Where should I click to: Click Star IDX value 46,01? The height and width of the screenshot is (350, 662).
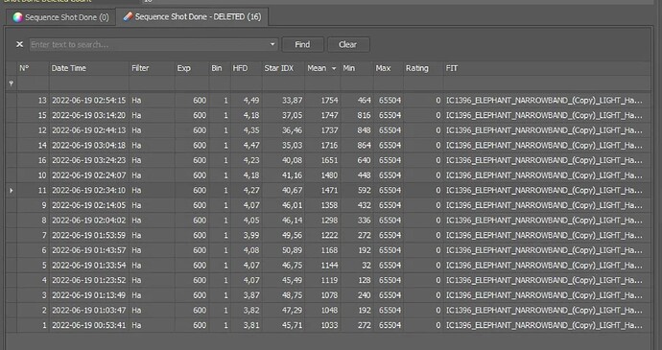293,205
